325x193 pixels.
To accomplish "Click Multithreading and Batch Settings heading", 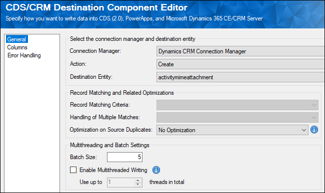I will pyautogui.click(x=109, y=145).
